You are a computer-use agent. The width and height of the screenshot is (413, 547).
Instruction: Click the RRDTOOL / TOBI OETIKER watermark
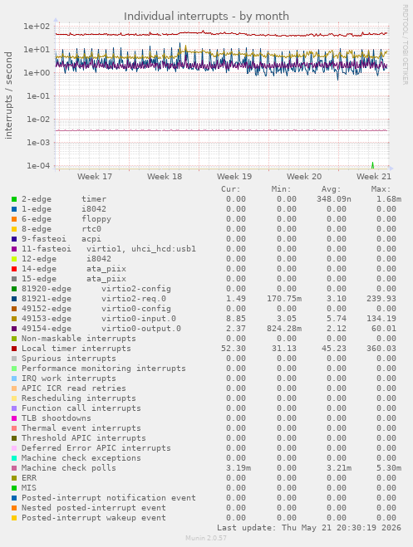coord(406,45)
